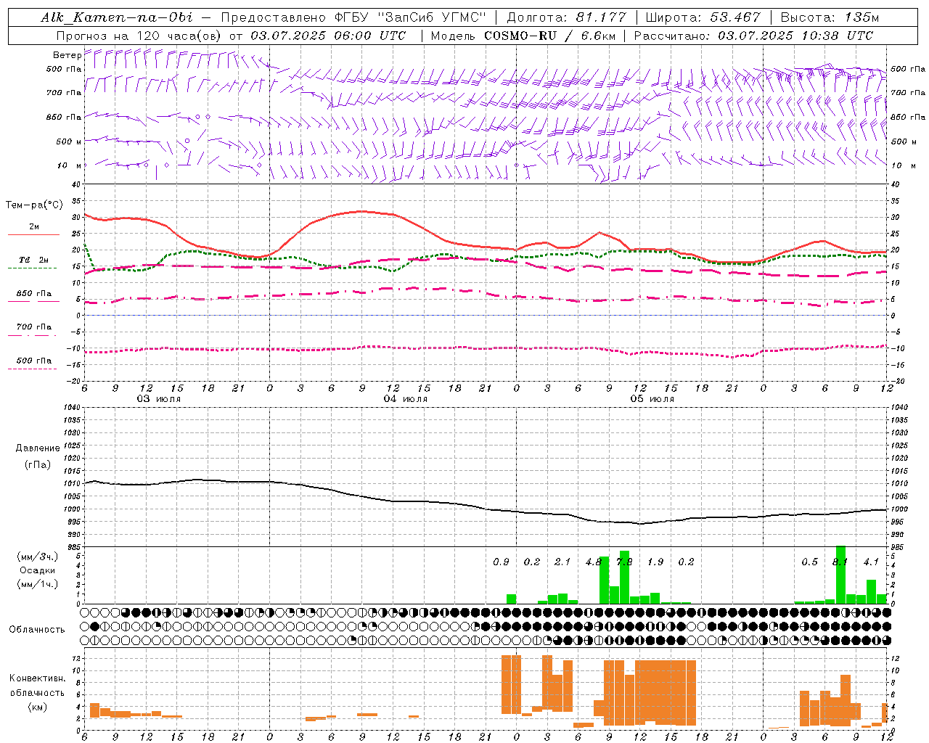Click the precipitation value 0.5
The image size is (929, 743).
coord(809,562)
